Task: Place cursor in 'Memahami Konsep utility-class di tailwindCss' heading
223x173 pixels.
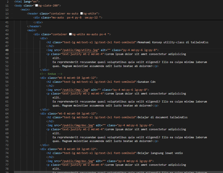Action: coord(173,42)
